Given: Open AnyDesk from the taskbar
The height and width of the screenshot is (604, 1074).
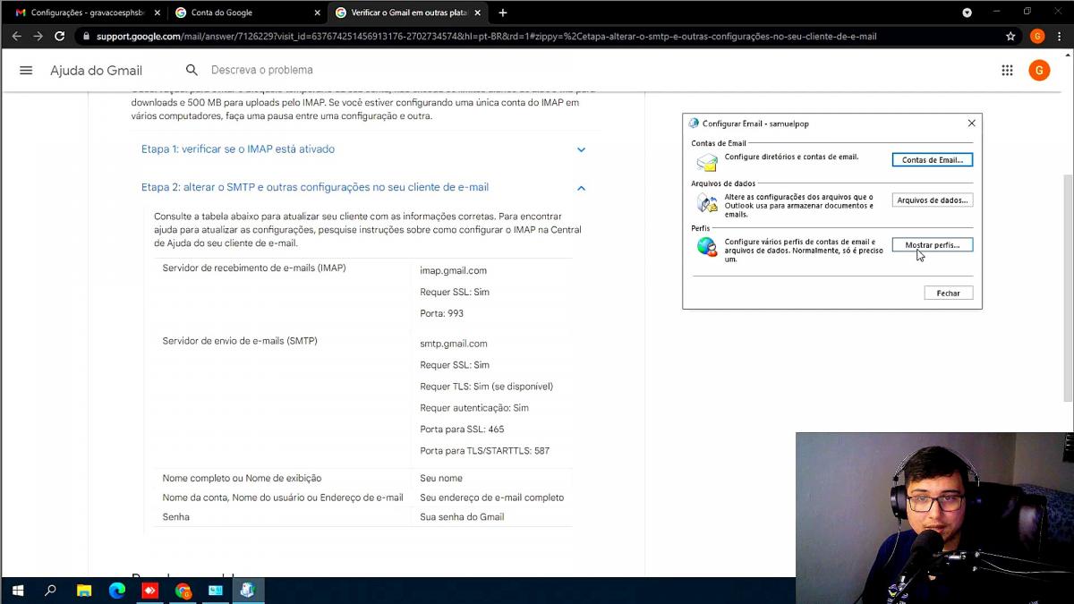Looking at the screenshot, I should pyautogui.click(x=149, y=591).
